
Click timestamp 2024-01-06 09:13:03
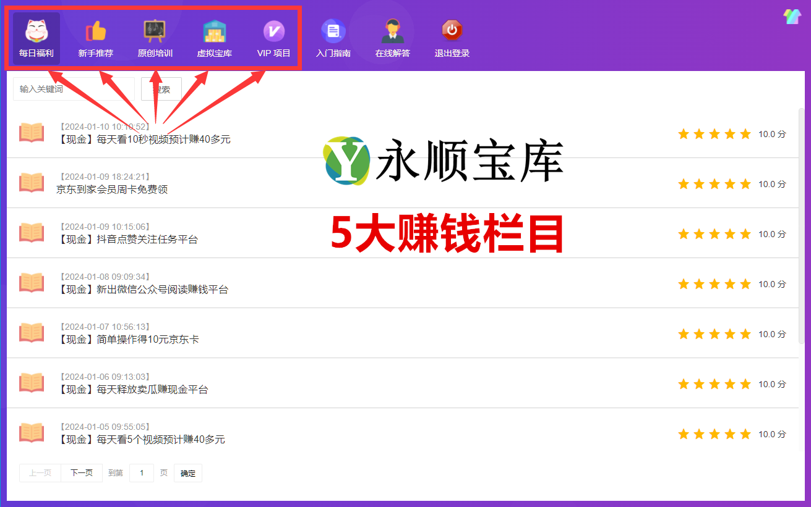pos(105,377)
